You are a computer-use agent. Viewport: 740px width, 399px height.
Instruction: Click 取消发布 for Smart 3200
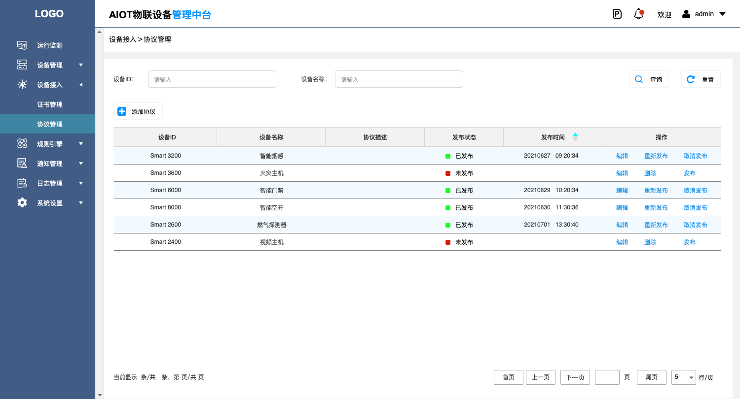(696, 156)
